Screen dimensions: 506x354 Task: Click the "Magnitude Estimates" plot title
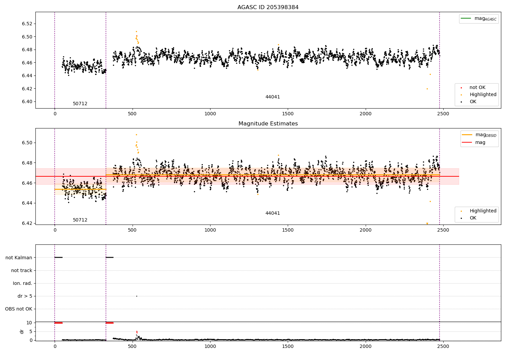click(x=268, y=124)
